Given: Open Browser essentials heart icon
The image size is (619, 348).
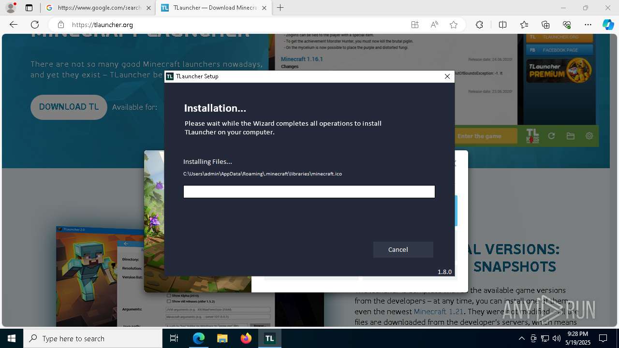Looking at the screenshot, I should (x=567, y=25).
